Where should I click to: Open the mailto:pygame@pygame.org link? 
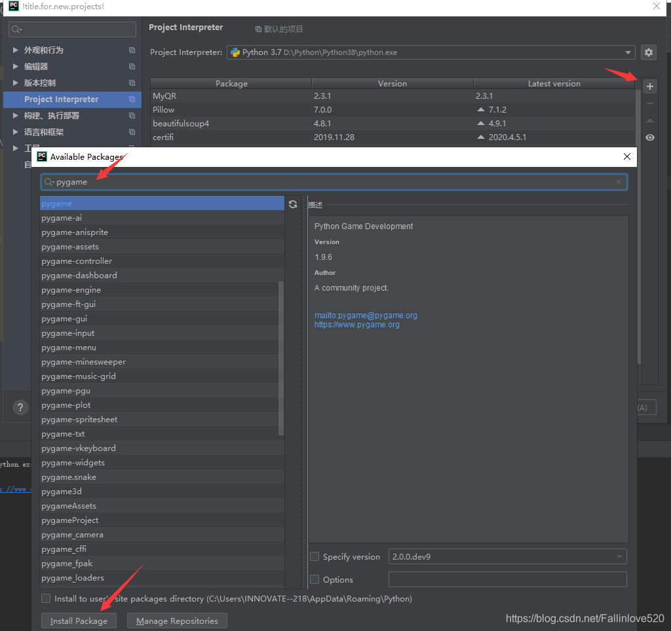click(366, 315)
